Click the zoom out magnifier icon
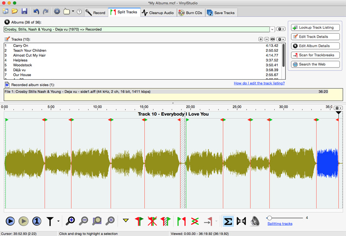The width and height of the screenshot is (346, 236). (x=83, y=221)
